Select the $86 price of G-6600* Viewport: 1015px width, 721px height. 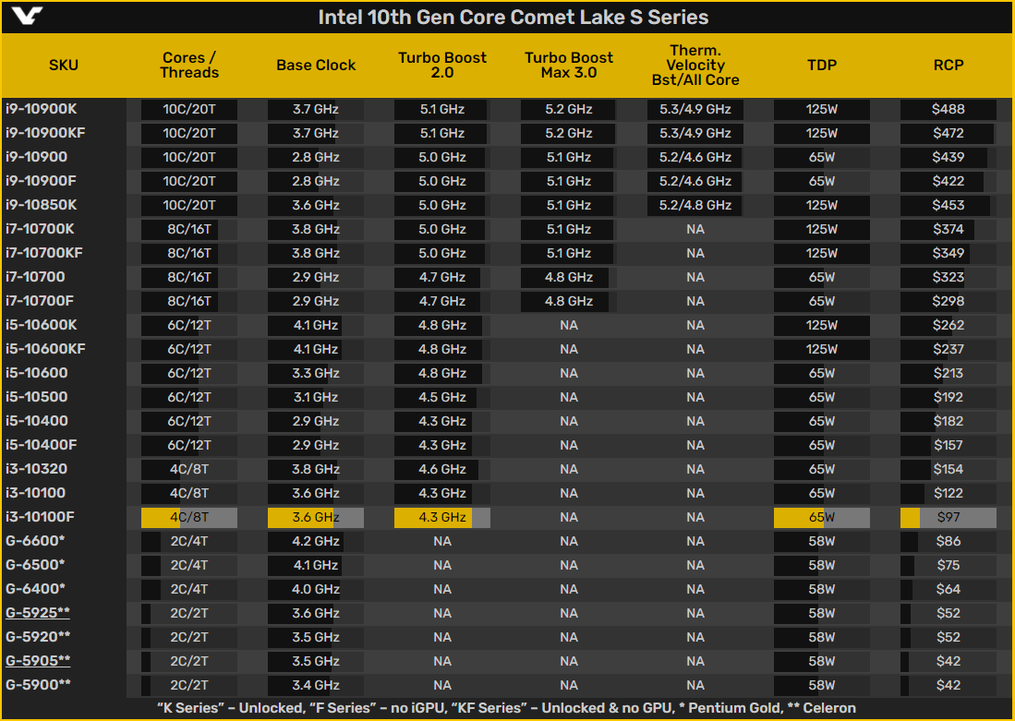coord(949,540)
